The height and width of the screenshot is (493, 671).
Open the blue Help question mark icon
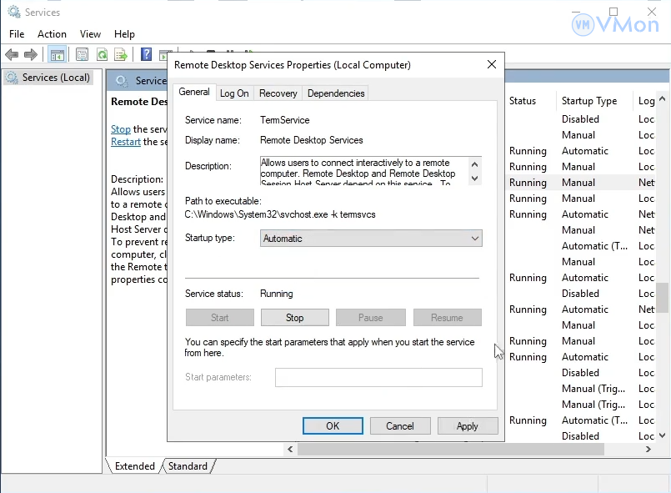(146, 55)
